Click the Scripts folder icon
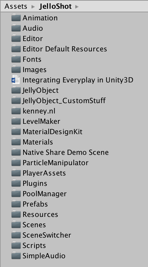148x267 pixels. [x=16, y=245]
